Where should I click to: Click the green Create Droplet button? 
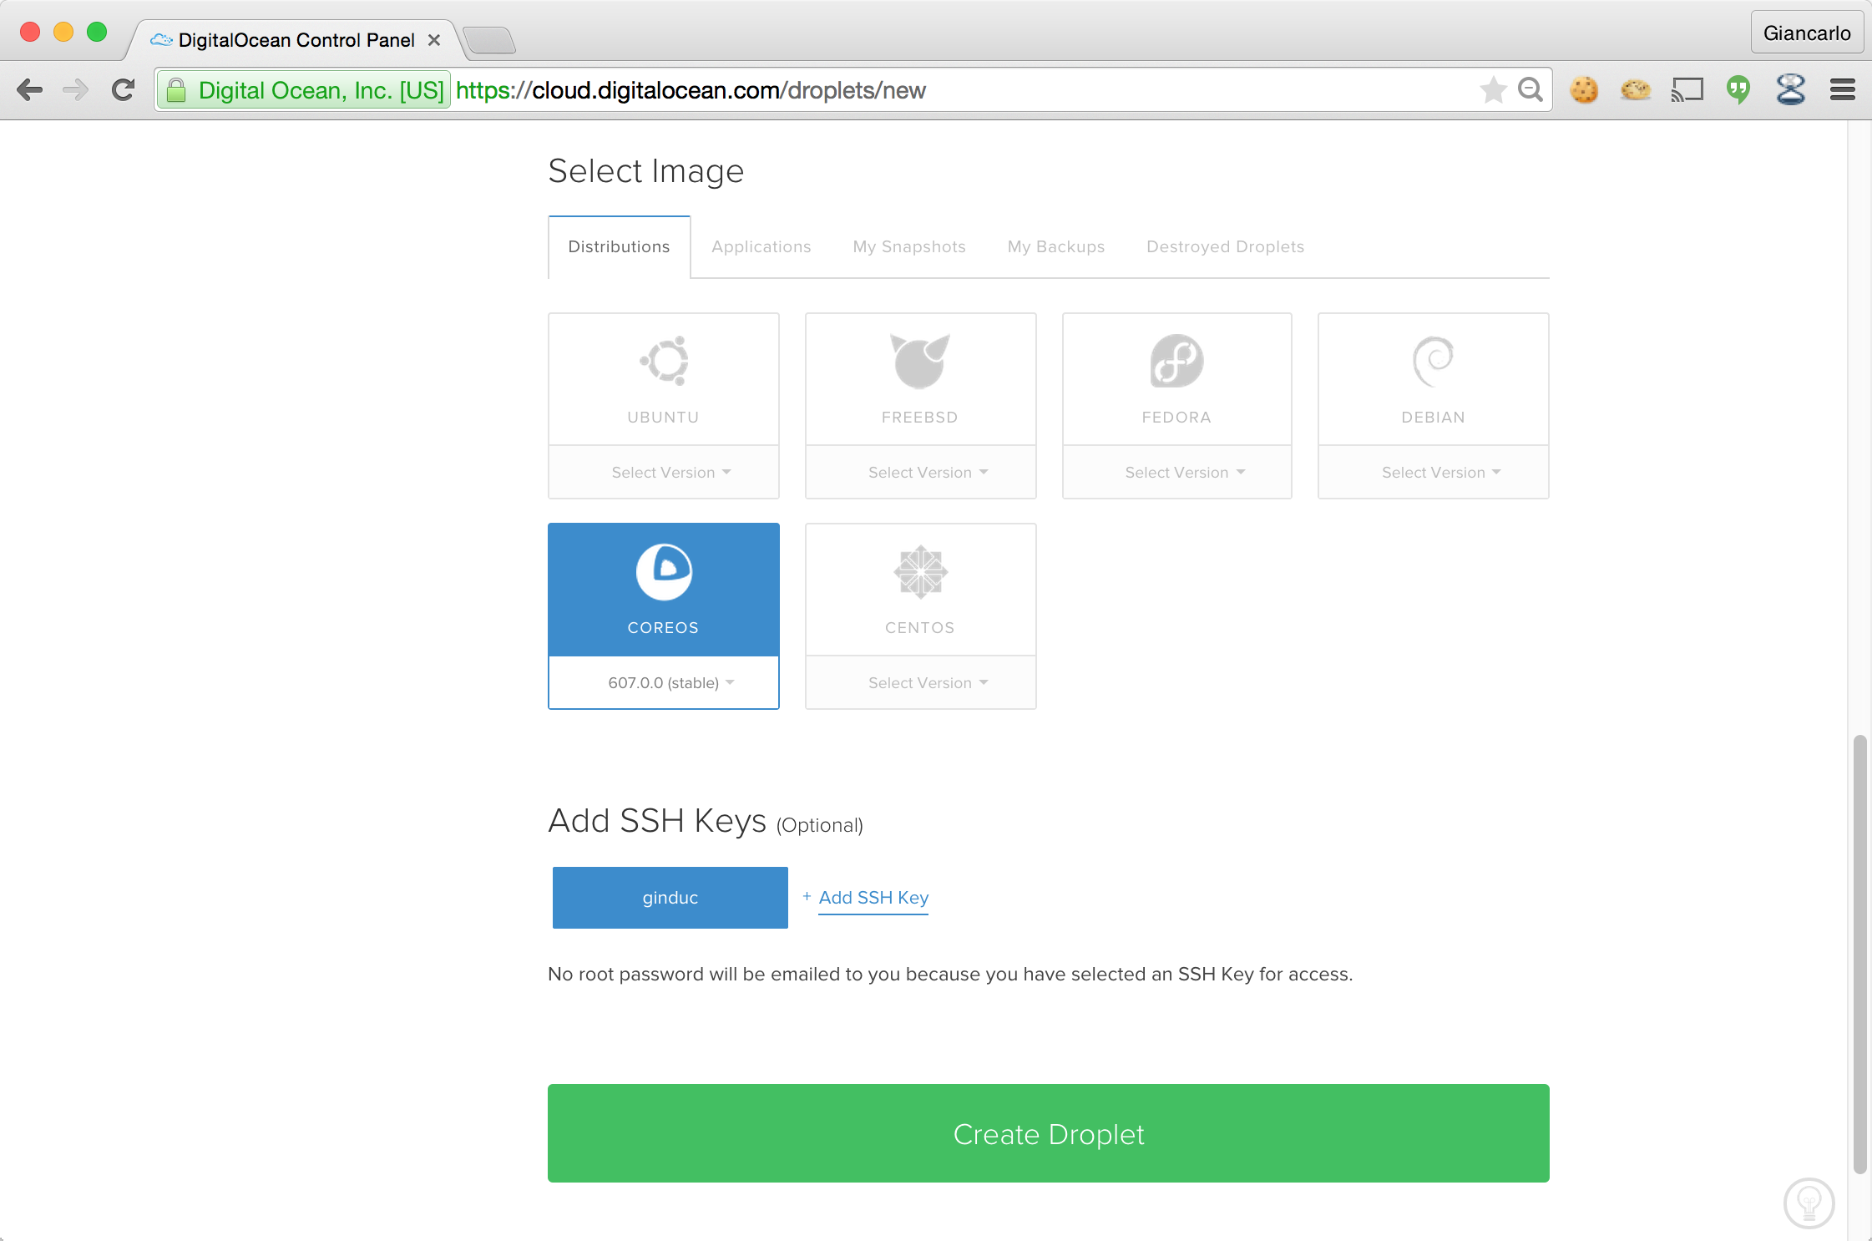point(1048,1133)
